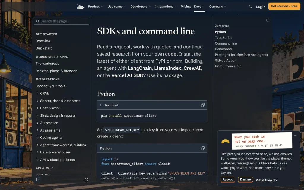304x190 pixels.
Task: Open the Overview sidebar page
Action: (43, 41)
